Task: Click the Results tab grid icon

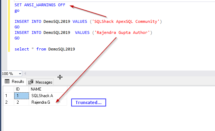Action: tap(7, 81)
